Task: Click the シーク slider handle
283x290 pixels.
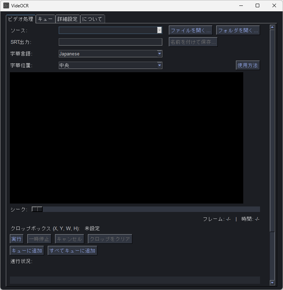Action: click(x=37, y=209)
